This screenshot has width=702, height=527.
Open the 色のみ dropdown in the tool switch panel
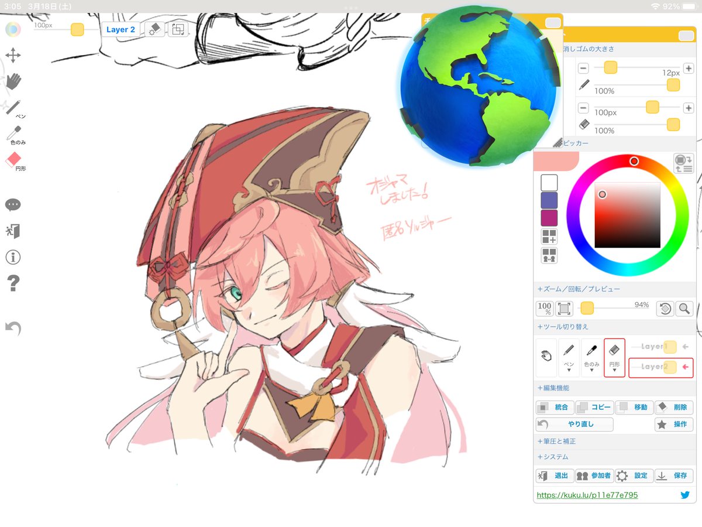point(591,357)
